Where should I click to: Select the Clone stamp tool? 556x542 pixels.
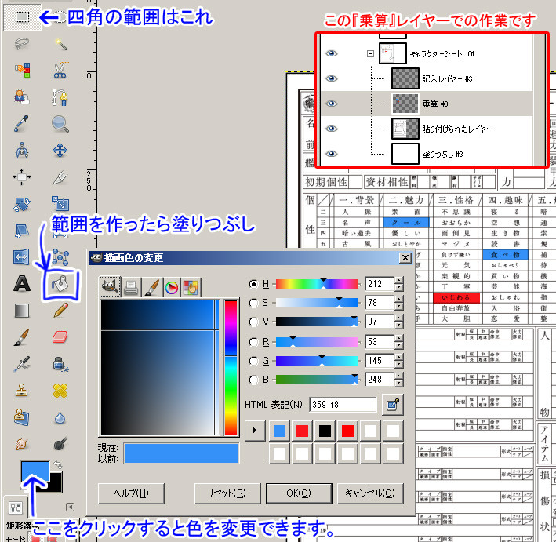click(22, 391)
